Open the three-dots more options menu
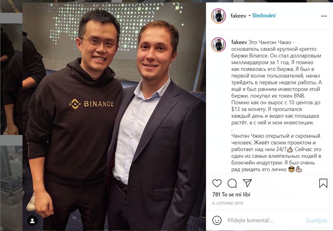Screen dimensions: 333x231 click(324, 16)
